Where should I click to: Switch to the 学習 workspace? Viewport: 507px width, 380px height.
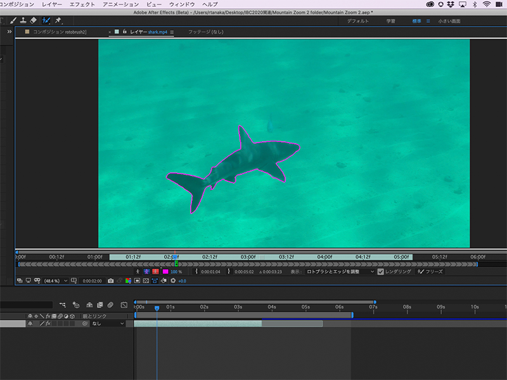coord(391,21)
